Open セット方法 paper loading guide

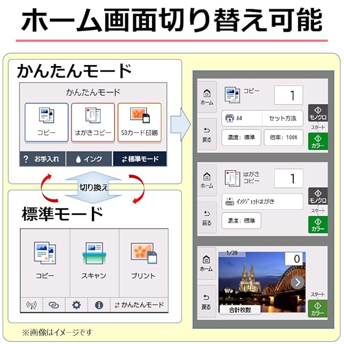tap(283, 118)
